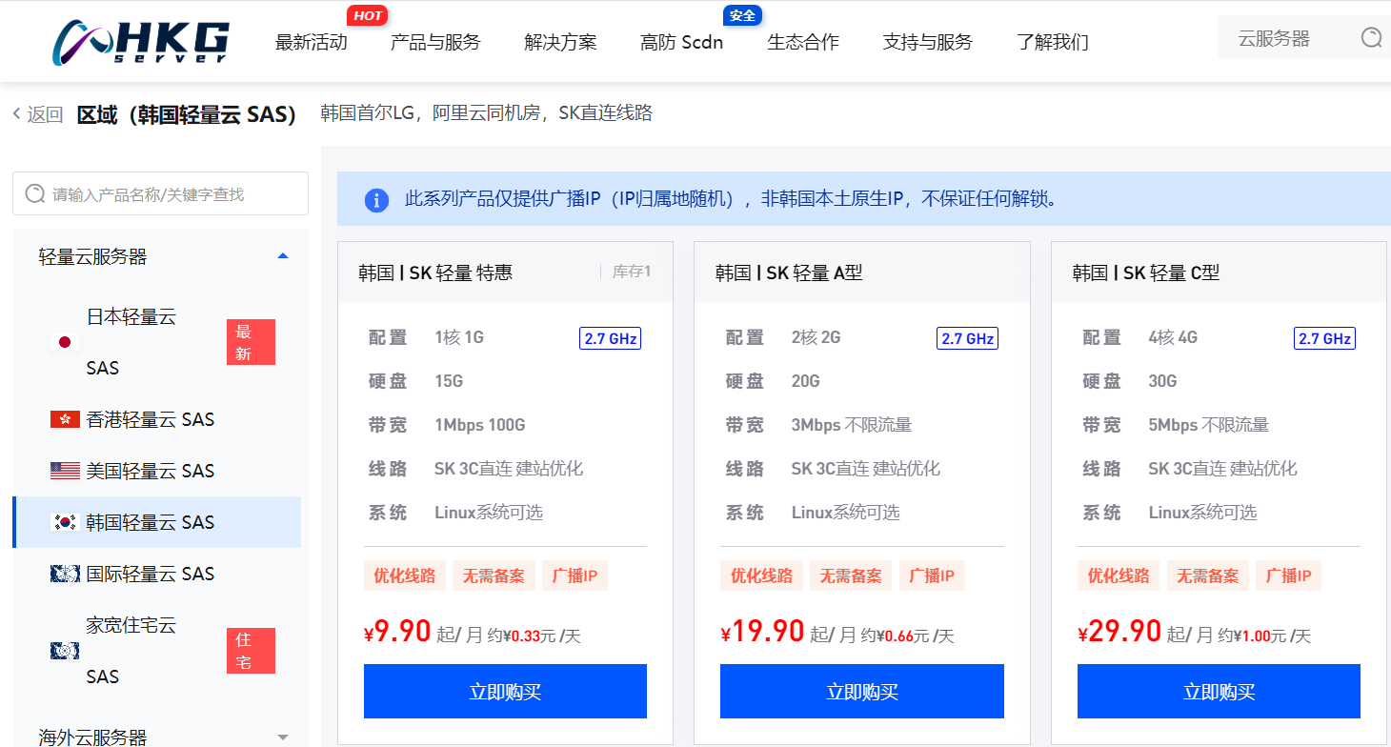
Task: Click the 韩国 | SK 轻量 C型 card title
Action: click(1146, 273)
